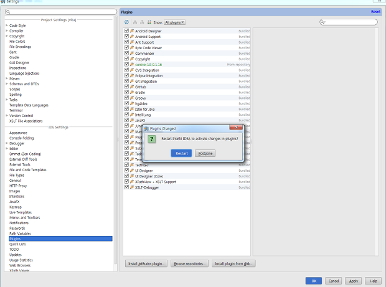
Task: Click Postpone in Plugins Changed dialog
Action: coord(205,153)
